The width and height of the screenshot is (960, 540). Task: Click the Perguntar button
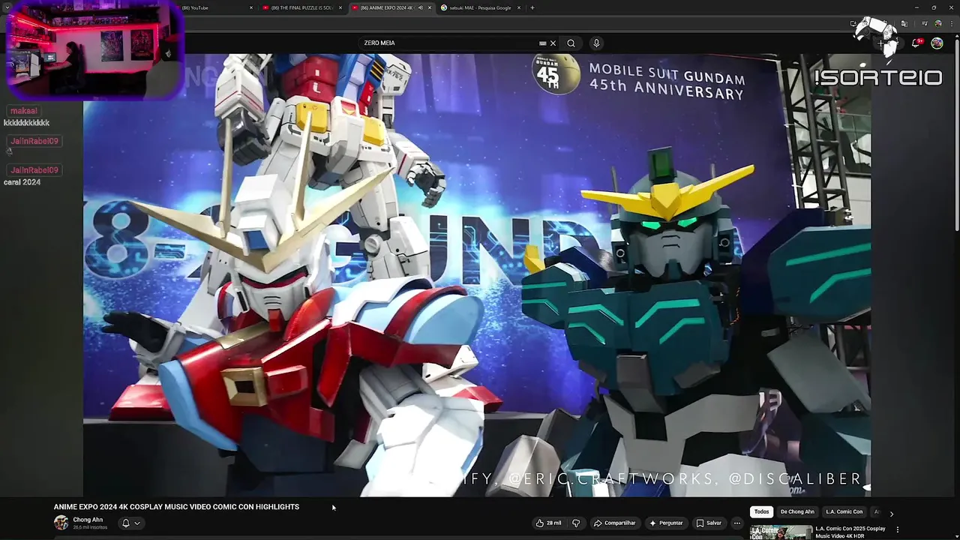point(666,523)
